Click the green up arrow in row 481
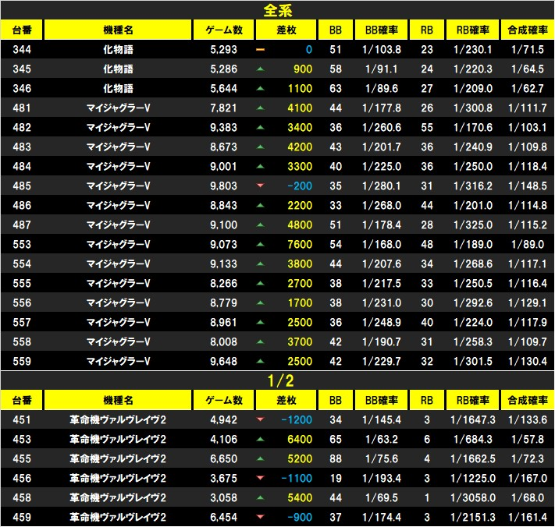This screenshot has height=527, width=555. click(x=260, y=108)
